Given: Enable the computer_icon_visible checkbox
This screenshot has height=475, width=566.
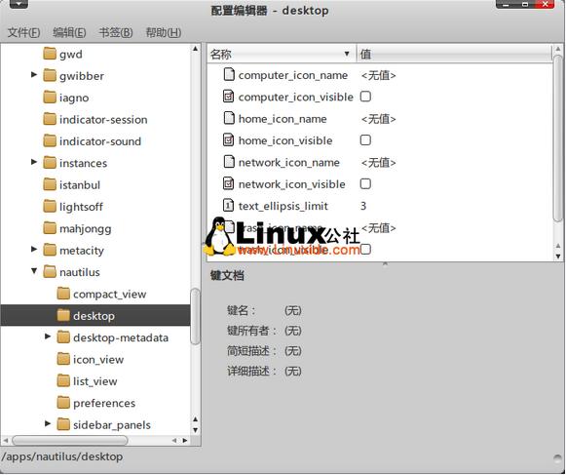Looking at the screenshot, I should pyautogui.click(x=365, y=97).
